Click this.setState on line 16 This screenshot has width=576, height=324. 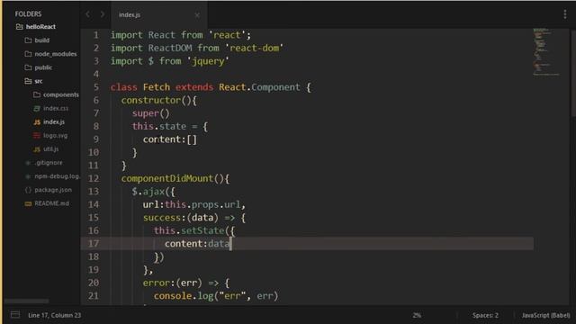[x=189, y=230]
